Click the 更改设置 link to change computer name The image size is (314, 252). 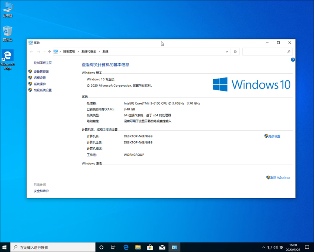point(275,136)
